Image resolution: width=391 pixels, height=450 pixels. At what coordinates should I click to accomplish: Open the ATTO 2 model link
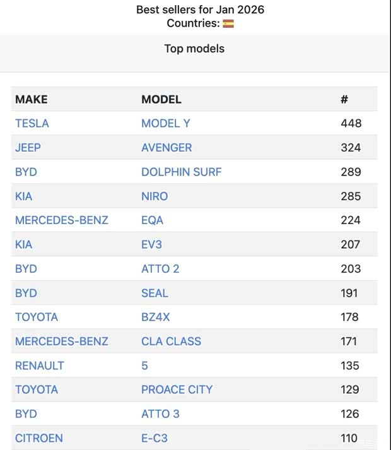pyautogui.click(x=160, y=269)
